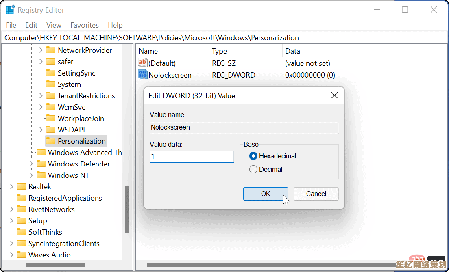Viewport: 449px width, 272px height.
Task: Select the Windows Advanced Threat folder icon
Action: tap(41, 153)
